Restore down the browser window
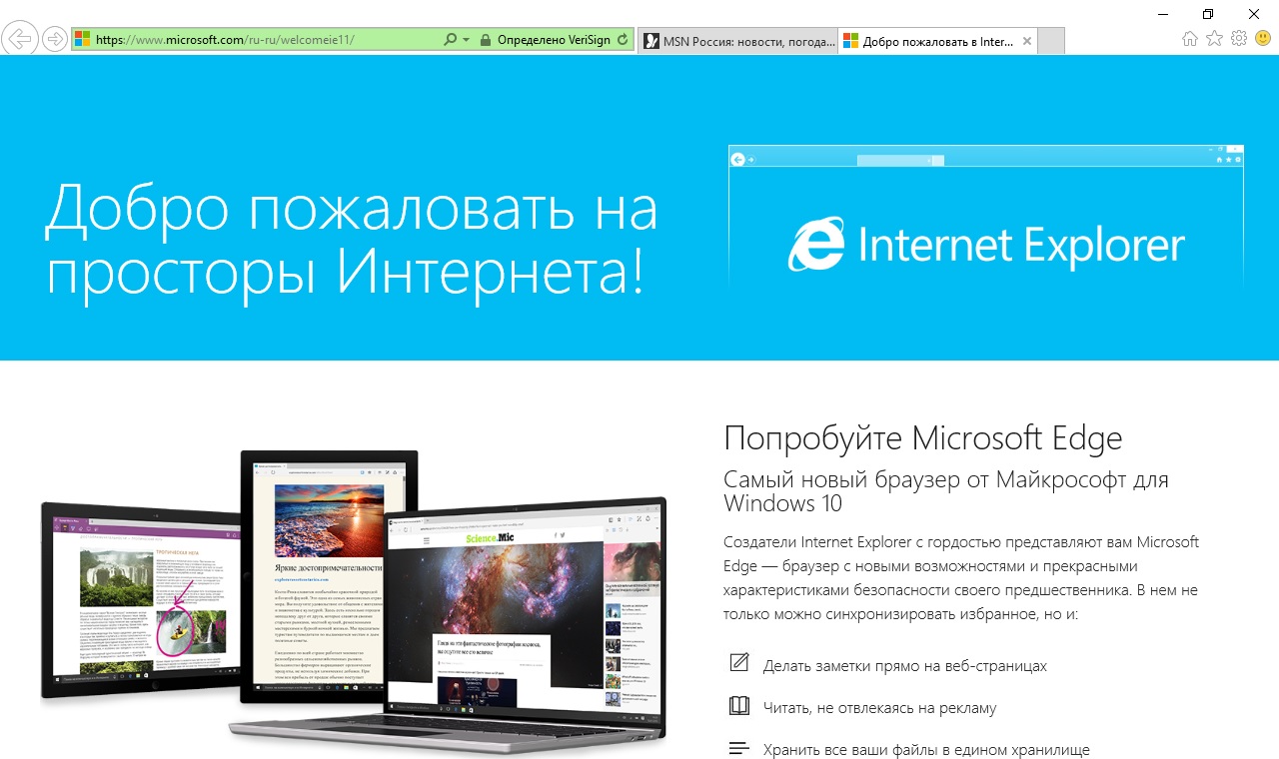Viewport: 1279px width, 759px height. pos(1208,13)
